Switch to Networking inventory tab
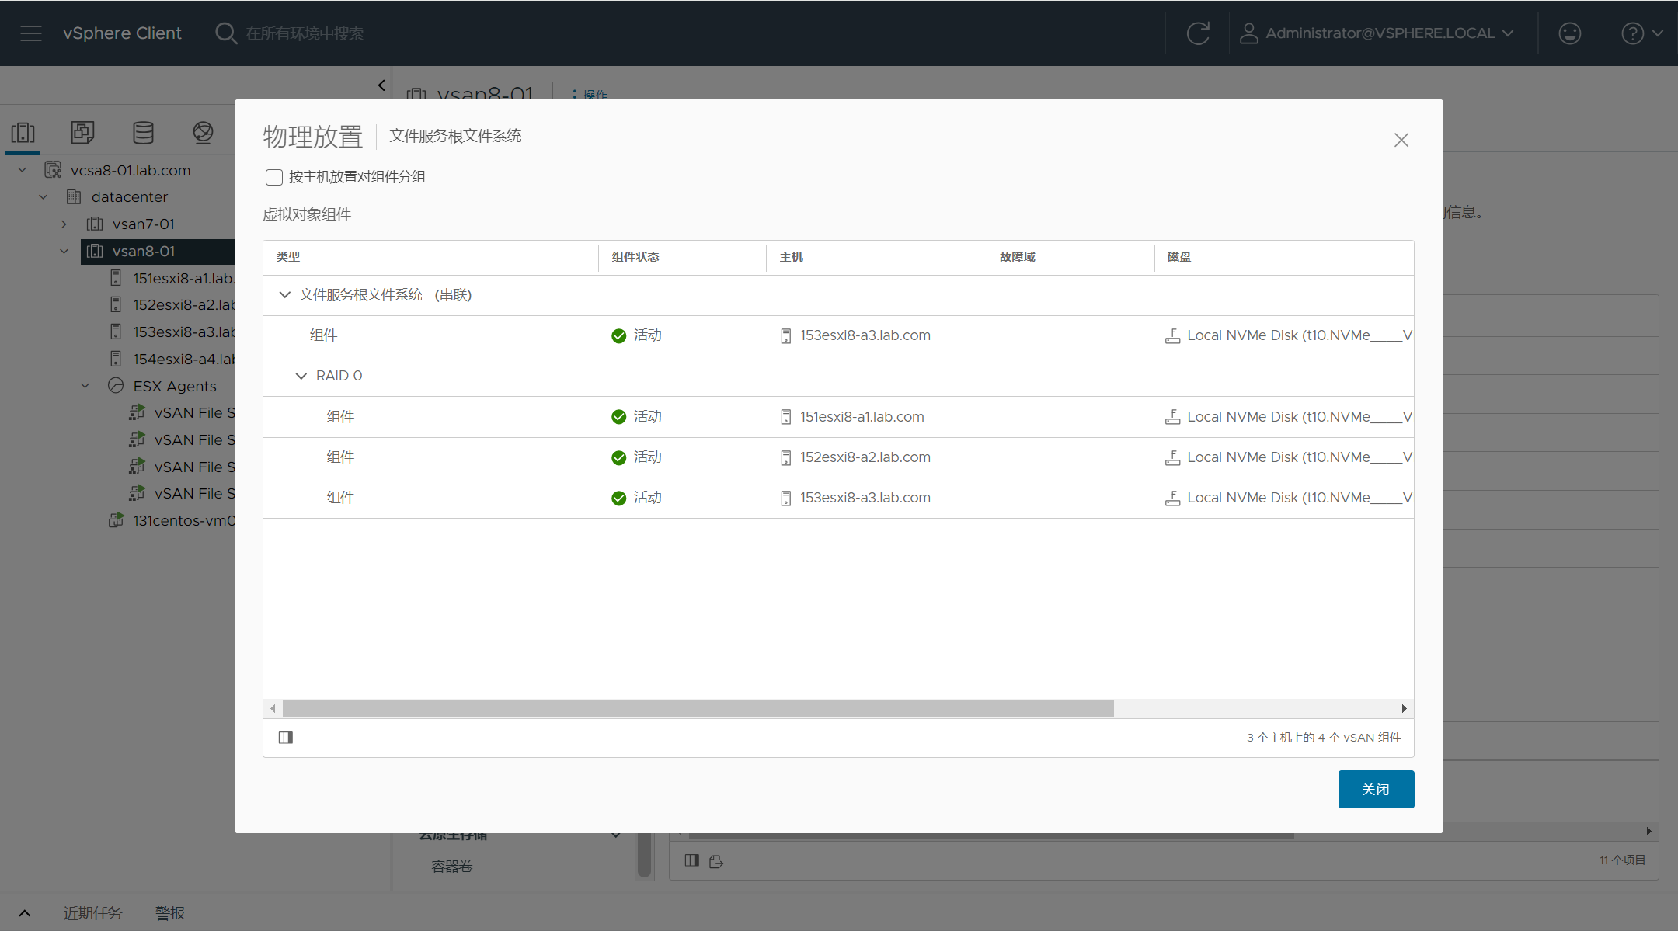The height and width of the screenshot is (931, 1678). pos(203,132)
